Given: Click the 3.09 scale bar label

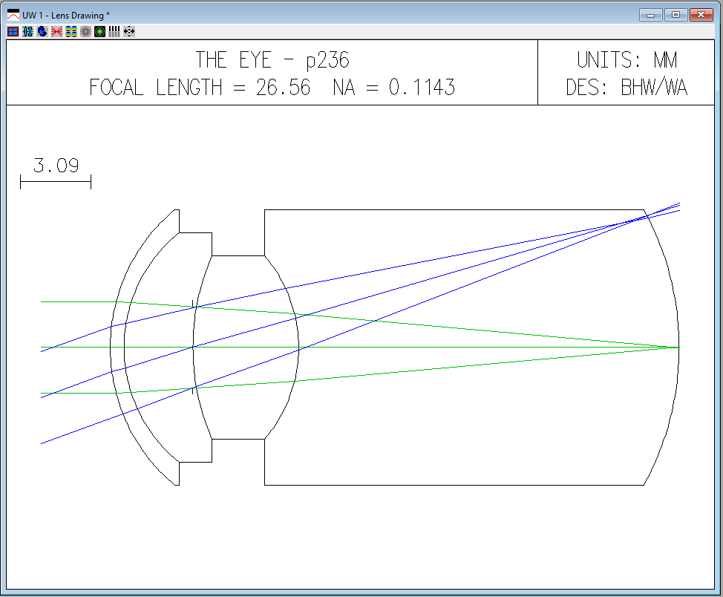Looking at the screenshot, I should [x=56, y=165].
